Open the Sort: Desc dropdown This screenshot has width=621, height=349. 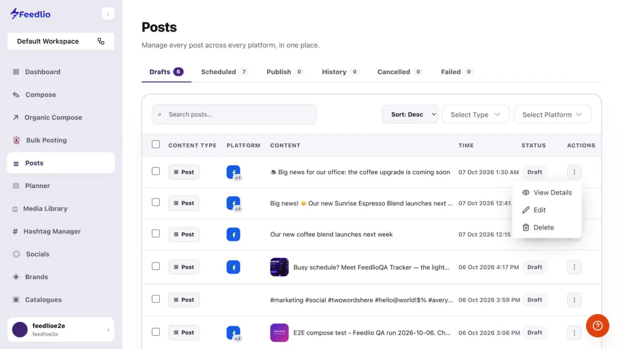click(410, 114)
